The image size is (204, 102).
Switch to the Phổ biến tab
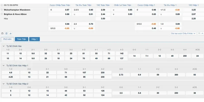pyautogui.click(x=7, y=39)
